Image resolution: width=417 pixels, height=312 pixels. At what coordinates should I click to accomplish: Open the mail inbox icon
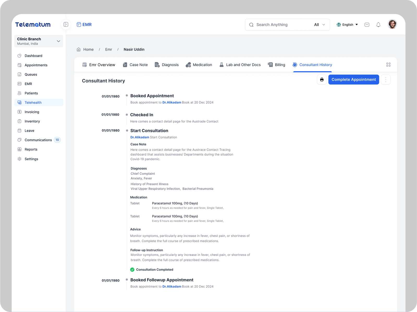pos(367,25)
